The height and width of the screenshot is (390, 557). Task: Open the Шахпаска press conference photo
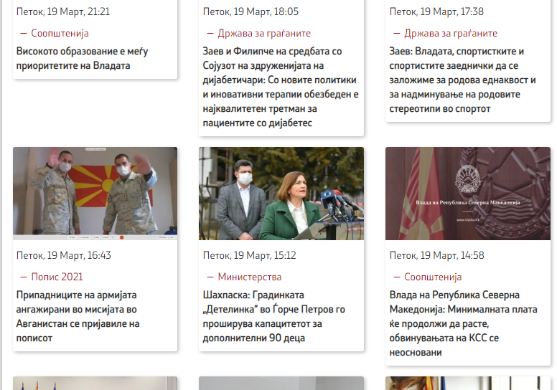pos(281,194)
